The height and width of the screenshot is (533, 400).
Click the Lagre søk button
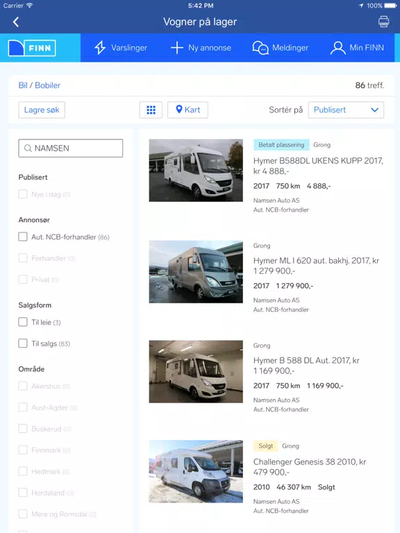42,110
